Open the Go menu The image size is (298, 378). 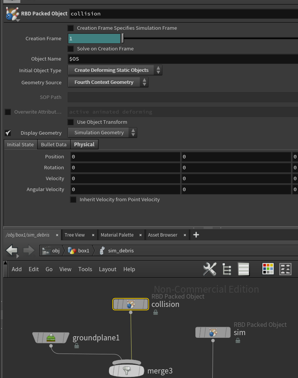click(49, 269)
